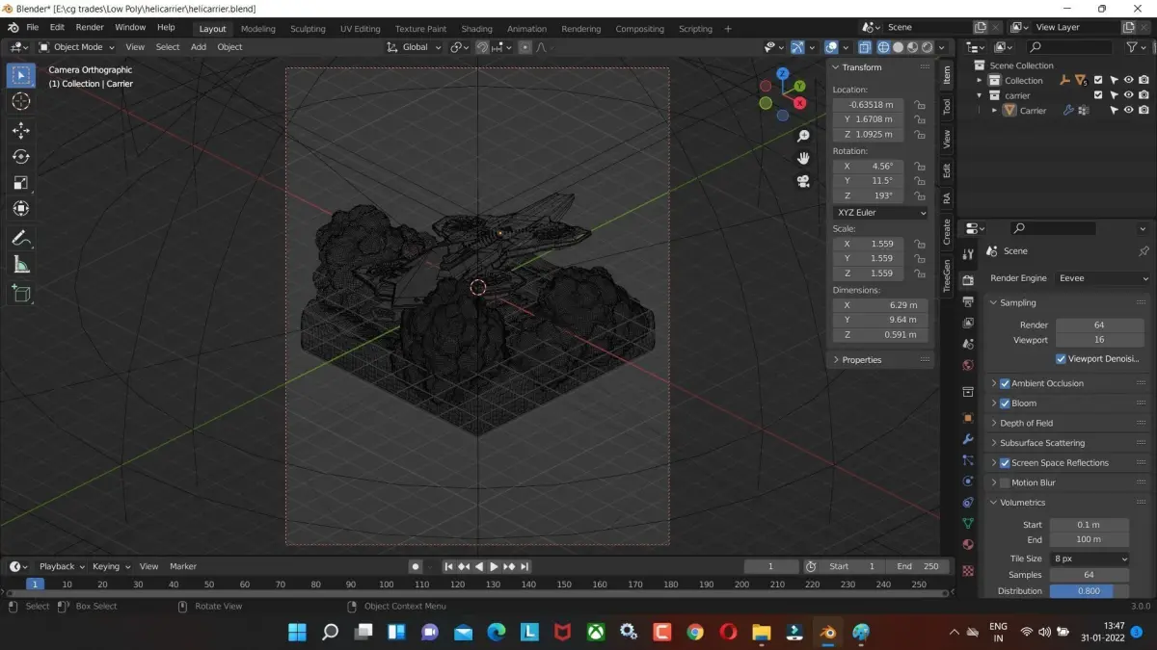Viewport: 1157px width, 650px height.
Task: Open the Material properties tab icon
Action: pyautogui.click(x=968, y=544)
